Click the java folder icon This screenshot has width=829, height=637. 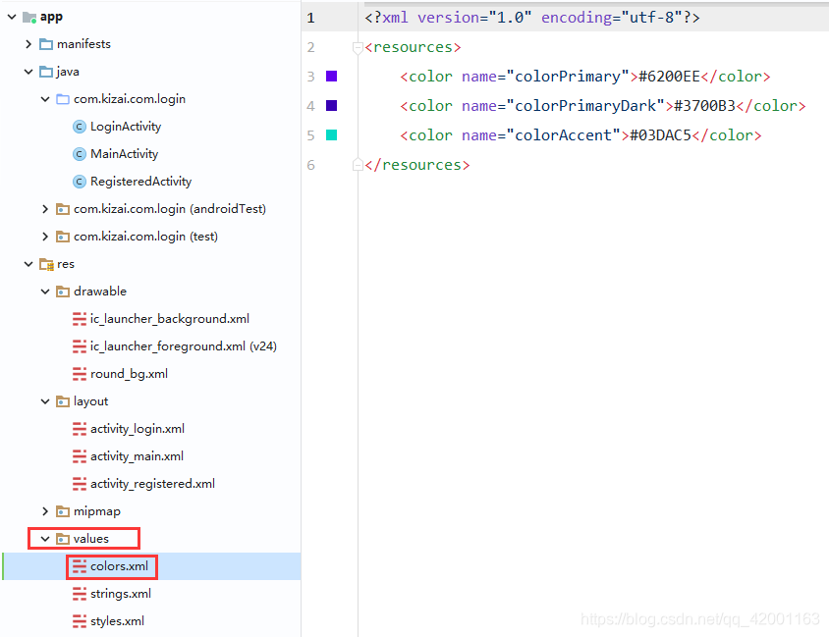tap(46, 72)
